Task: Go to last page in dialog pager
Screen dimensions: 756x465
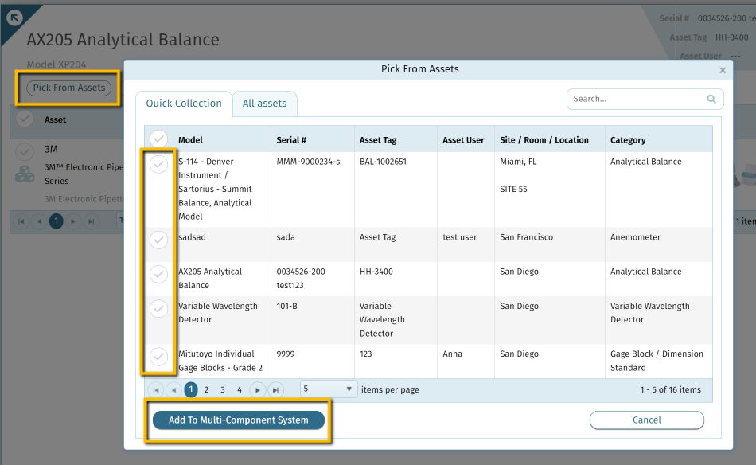Action: [275, 389]
